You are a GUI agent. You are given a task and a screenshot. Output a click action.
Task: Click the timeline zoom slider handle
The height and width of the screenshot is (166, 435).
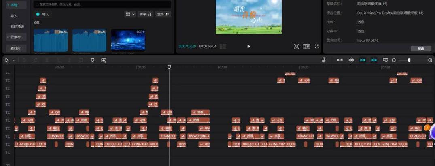[x=409, y=60]
